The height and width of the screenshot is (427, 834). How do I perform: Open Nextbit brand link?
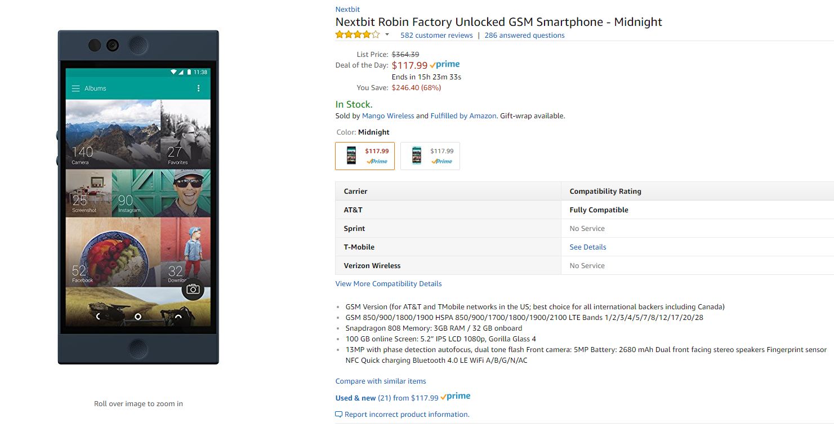tap(347, 9)
